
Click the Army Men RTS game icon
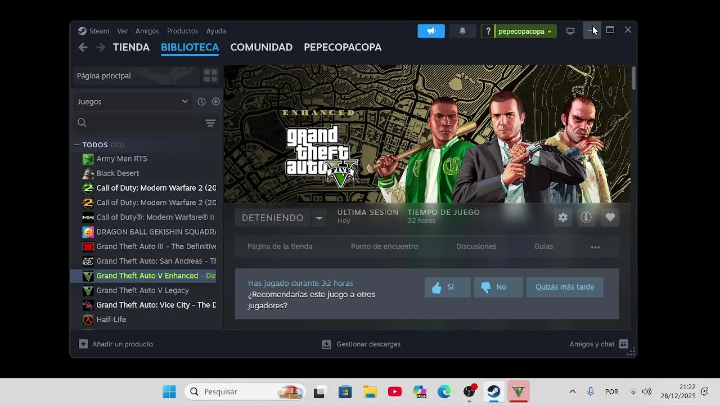coord(88,159)
